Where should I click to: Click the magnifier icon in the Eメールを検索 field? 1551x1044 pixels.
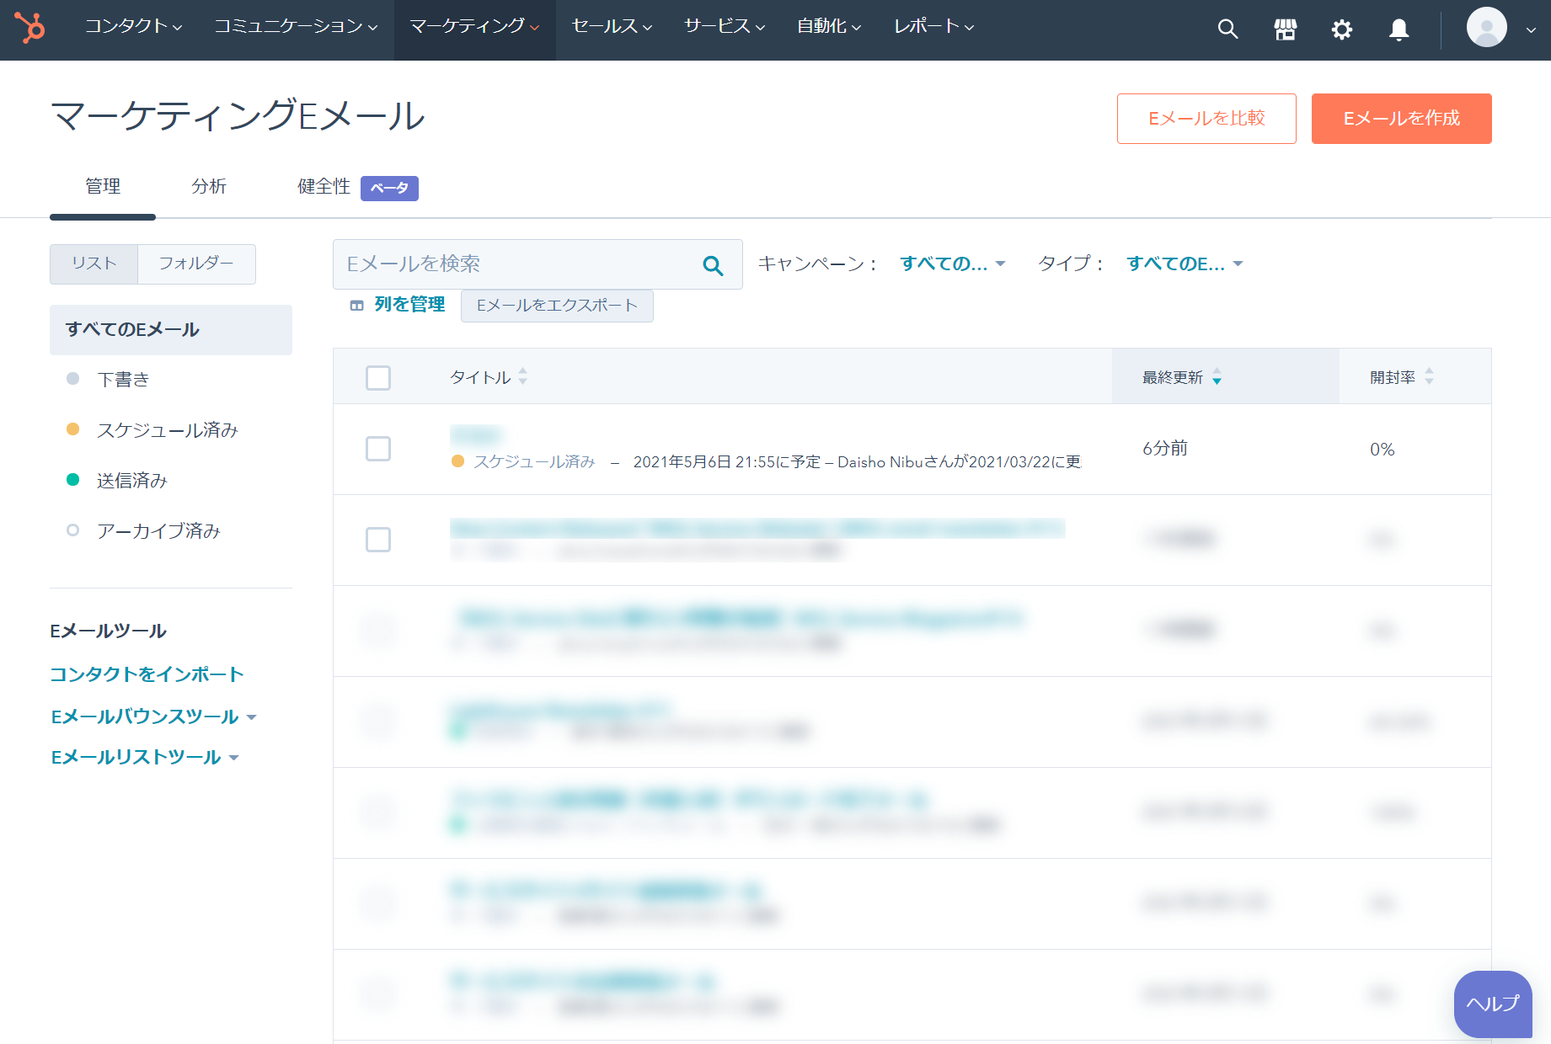tap(713, 265)
